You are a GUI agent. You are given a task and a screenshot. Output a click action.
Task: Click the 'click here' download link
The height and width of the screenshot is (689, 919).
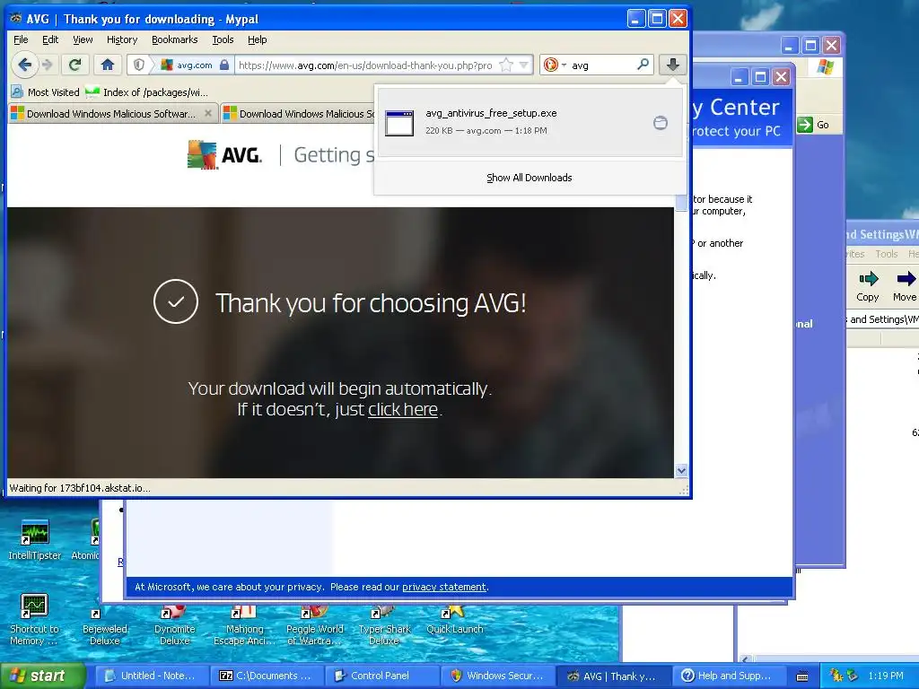point(403,409)
